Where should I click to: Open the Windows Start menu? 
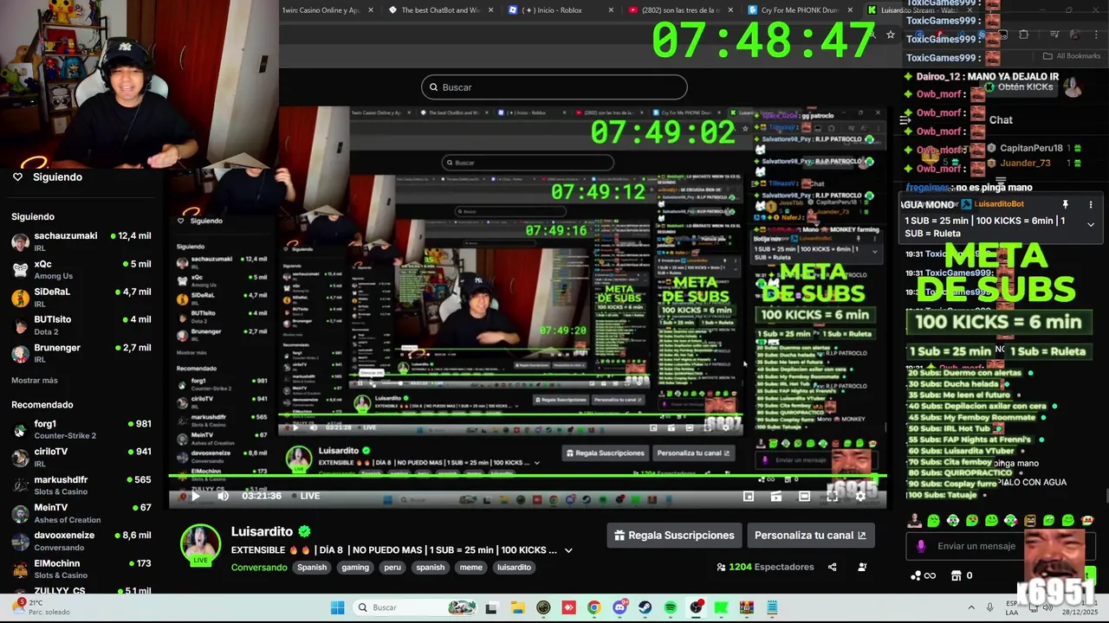coord(338,607)
